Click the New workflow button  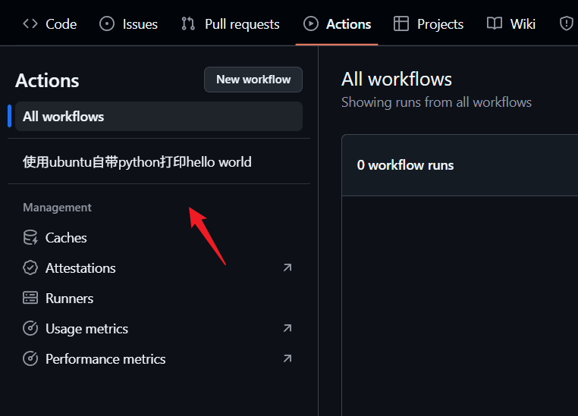coord(253,80)
